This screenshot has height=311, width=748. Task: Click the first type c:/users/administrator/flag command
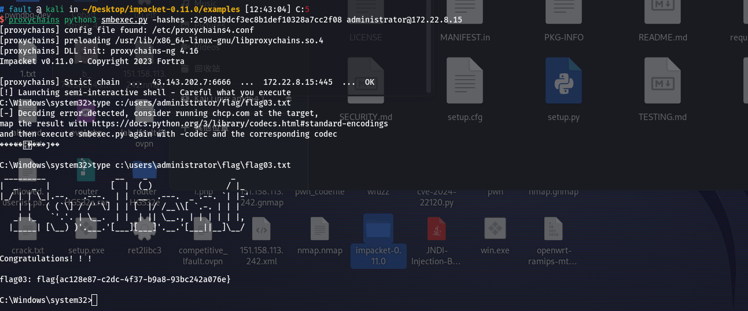click(191, 103)
